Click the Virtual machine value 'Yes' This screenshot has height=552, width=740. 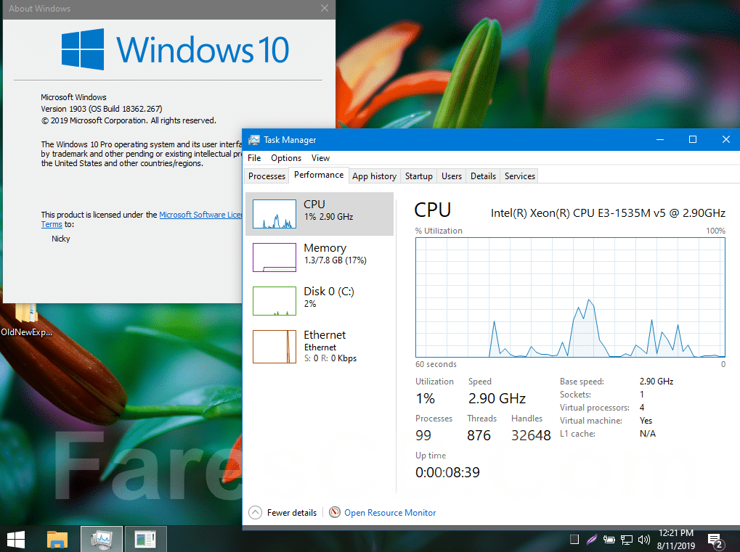(646, 421)
